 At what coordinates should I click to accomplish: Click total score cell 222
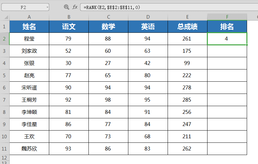tap(188, 75)
